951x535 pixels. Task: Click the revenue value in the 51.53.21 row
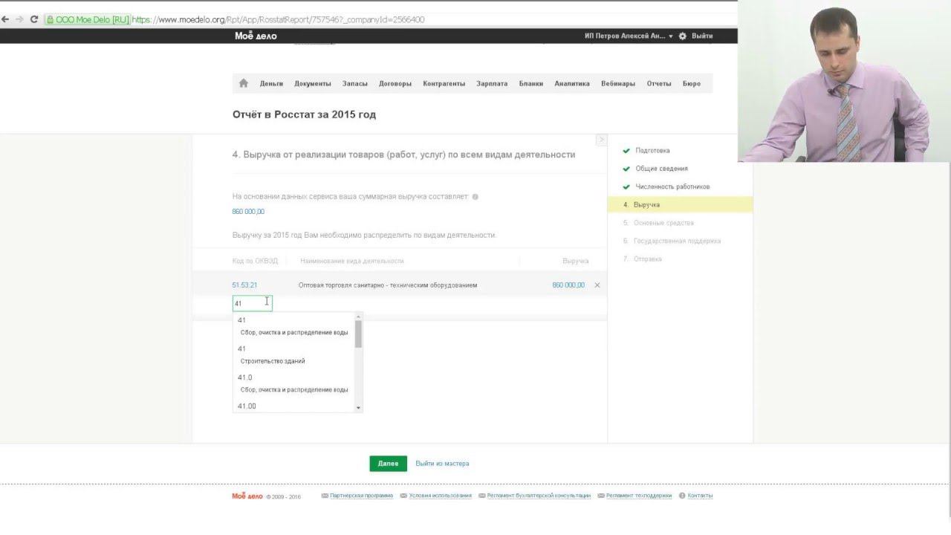tap(568, 285)
